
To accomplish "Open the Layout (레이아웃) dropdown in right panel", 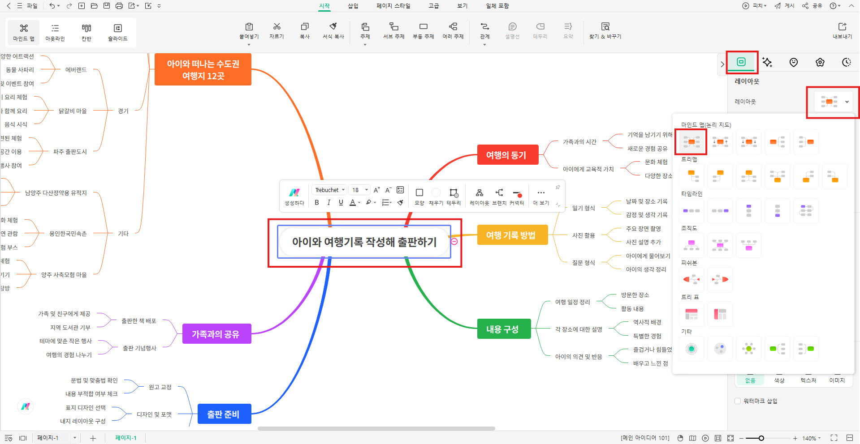I will tap(834, 102).
